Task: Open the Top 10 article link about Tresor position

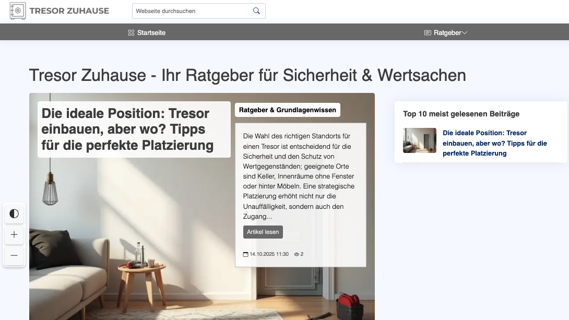Action: [494, 143]
